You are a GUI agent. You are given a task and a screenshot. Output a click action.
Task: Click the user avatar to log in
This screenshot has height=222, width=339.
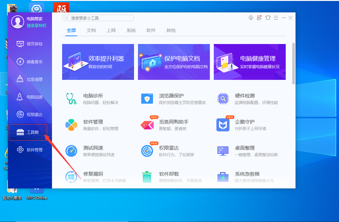(x=18, y=22)
